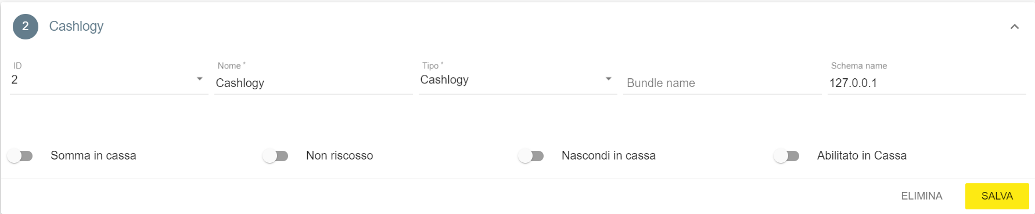Delete the entry with the ELIMINA button
1035x214 pixels.
pos(922,196)
